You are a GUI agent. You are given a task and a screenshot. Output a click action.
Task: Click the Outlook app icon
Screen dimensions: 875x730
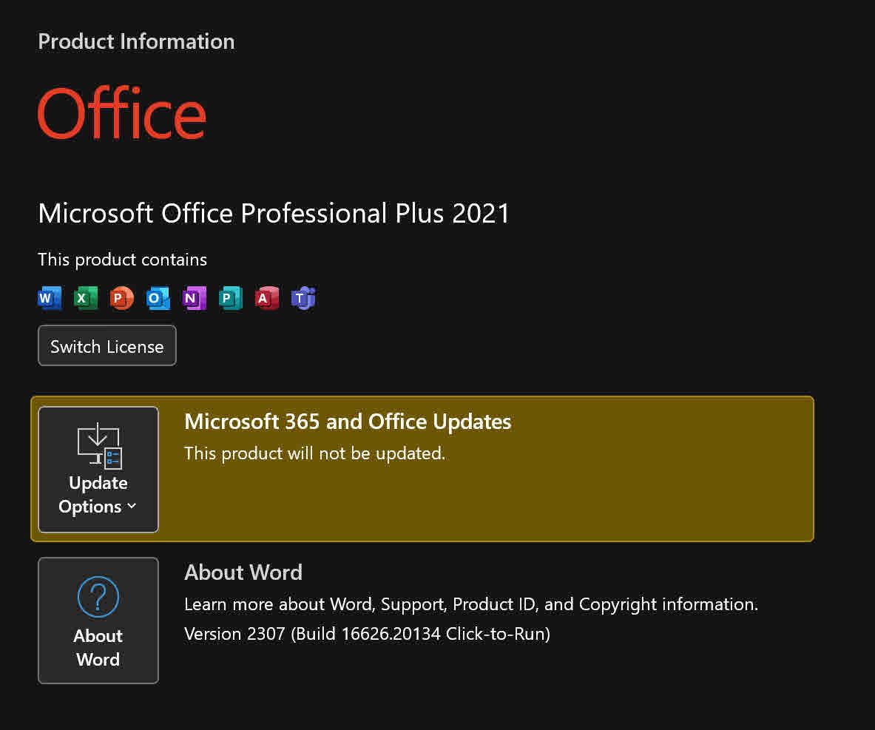(158, 298)
